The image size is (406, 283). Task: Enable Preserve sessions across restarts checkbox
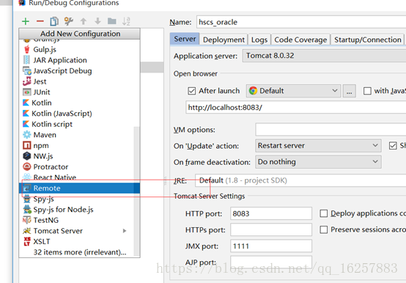323,229
